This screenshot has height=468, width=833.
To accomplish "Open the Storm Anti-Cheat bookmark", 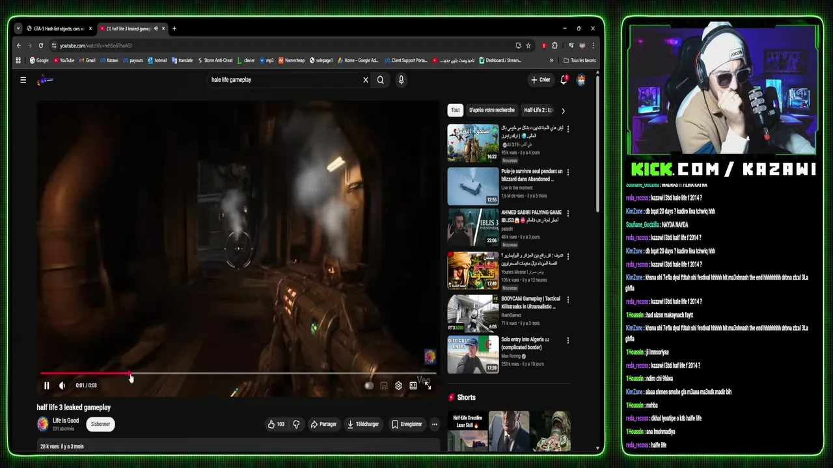I will click(215, 60).
